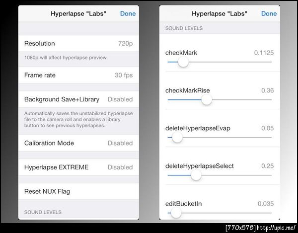Click the checkMark value 0.1125
The image size is (298, 233).
coord(264,53)
